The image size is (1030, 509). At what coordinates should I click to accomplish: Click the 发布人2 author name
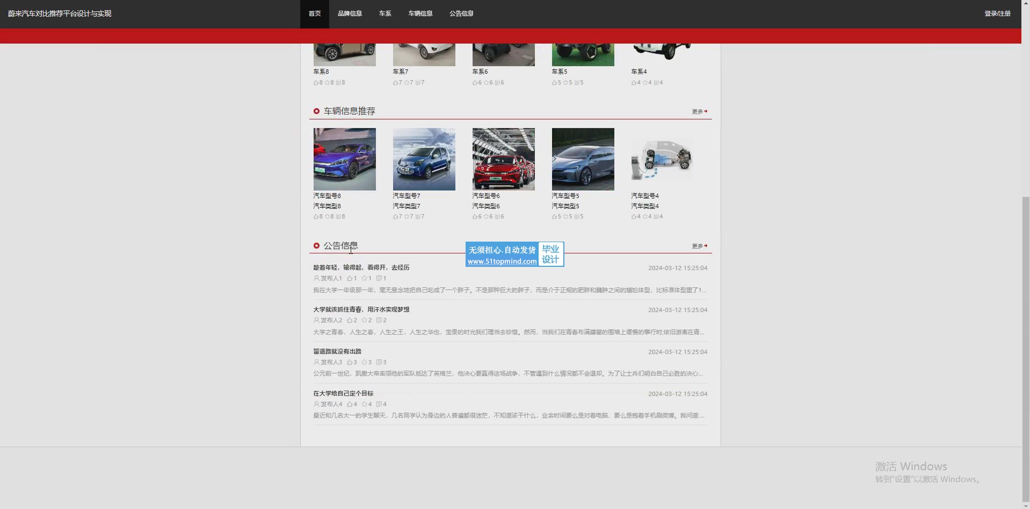(x=331, y=320)
